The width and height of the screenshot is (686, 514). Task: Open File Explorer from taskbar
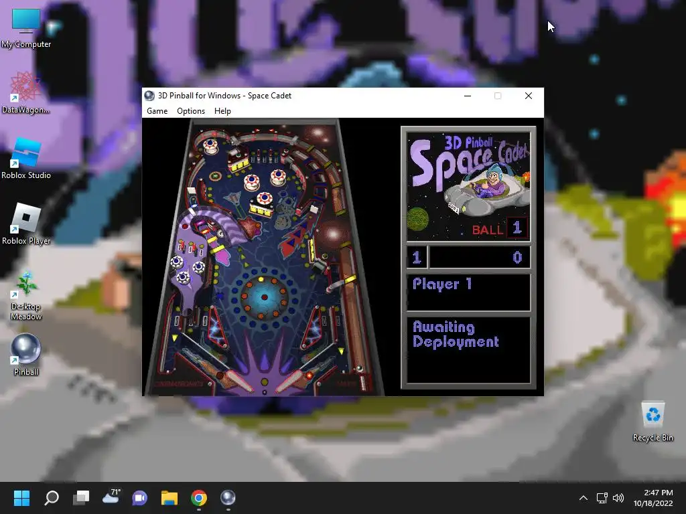[169, 498]
